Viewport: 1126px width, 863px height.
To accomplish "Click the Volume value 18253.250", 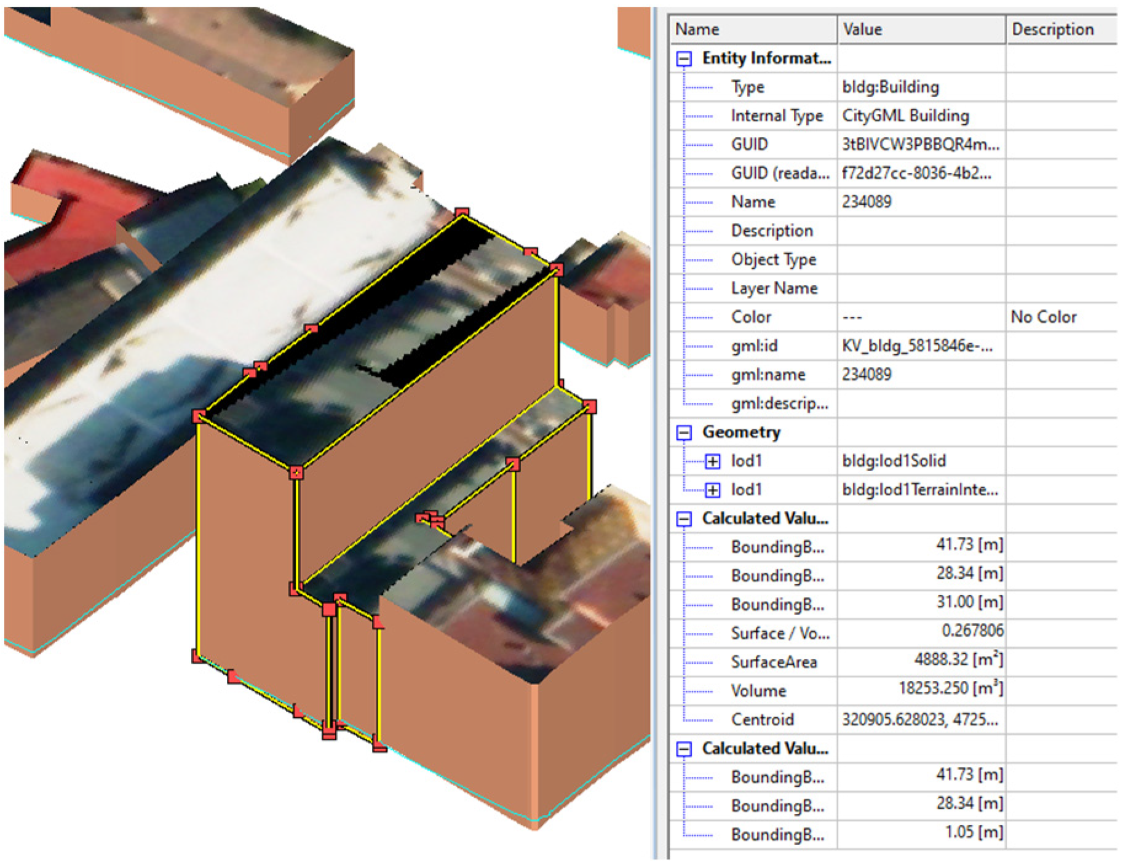I will [x=950, y=688].
